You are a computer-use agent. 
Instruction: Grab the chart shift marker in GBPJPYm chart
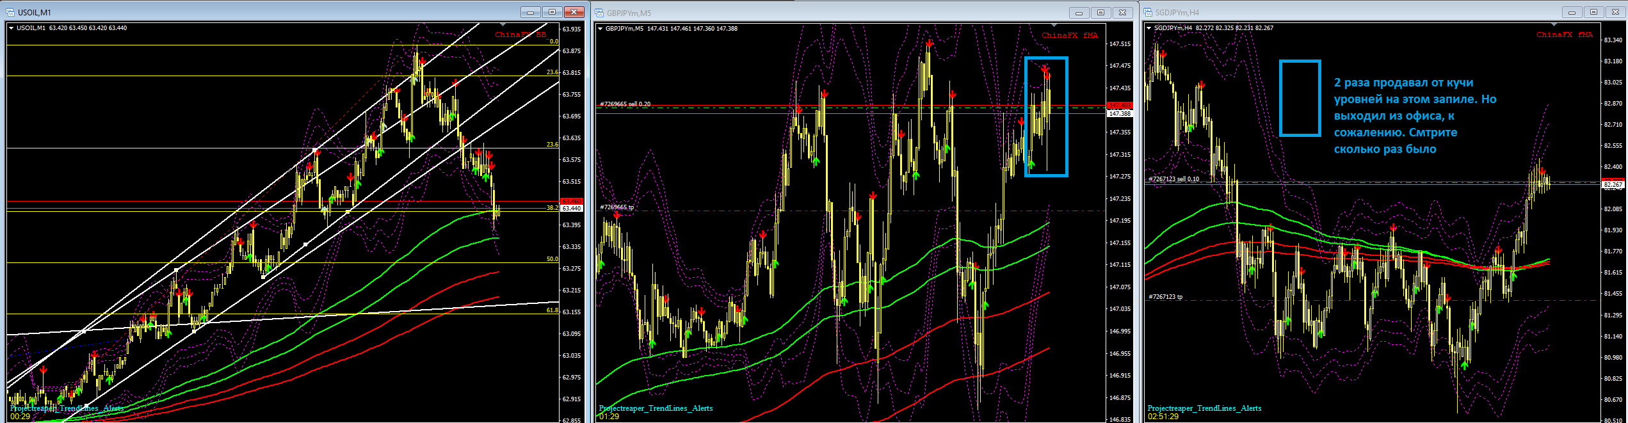(1054, 26)
